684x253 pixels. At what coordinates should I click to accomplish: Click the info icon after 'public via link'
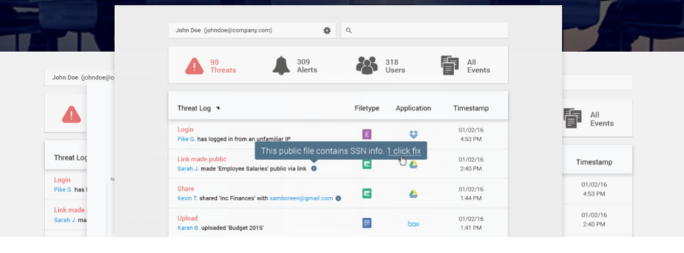point(314,168)
